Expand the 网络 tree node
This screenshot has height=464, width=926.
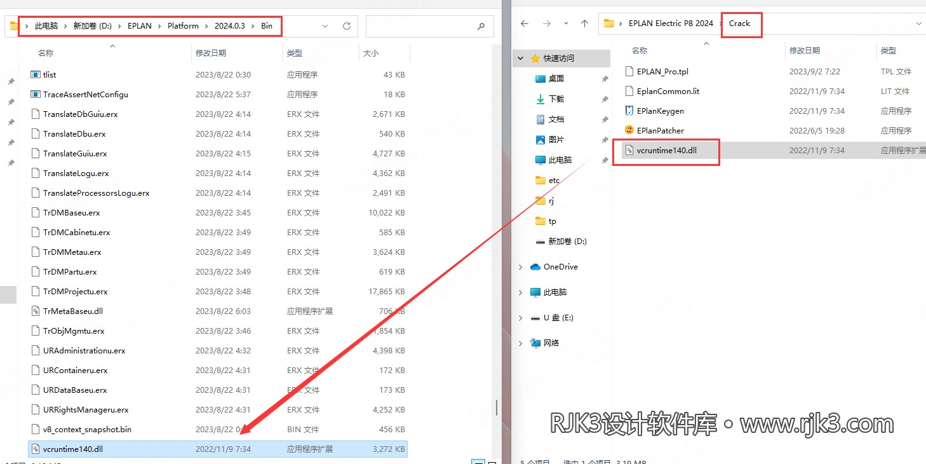(521, 343)
